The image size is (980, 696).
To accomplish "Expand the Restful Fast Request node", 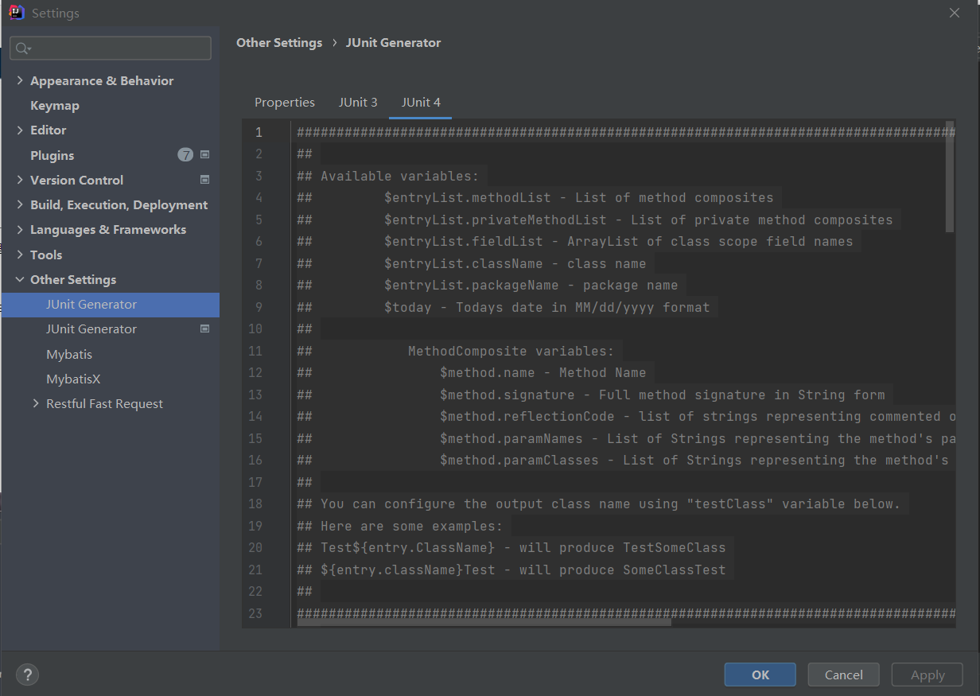I will click(x=36, y=403).
